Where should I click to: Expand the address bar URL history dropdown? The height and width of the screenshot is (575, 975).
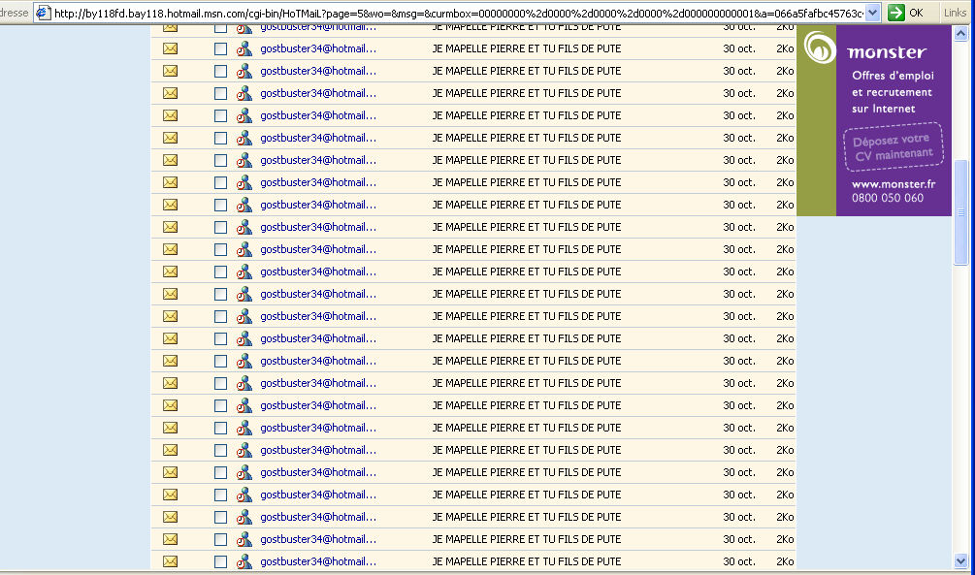pos(872,13)
